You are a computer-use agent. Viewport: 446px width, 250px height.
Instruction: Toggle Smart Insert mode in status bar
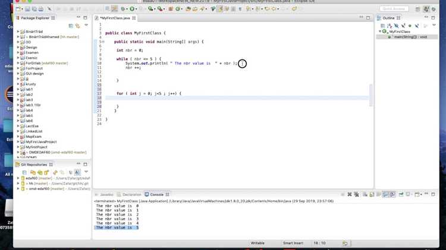tap(293, 243)
